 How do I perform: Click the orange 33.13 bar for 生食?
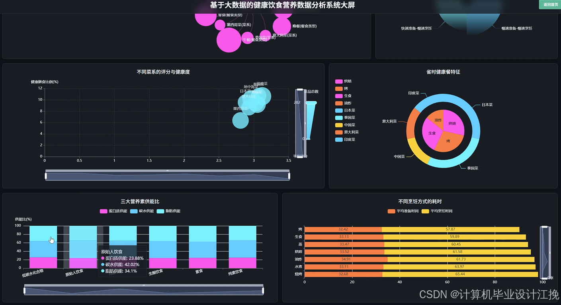coord(344,237)
